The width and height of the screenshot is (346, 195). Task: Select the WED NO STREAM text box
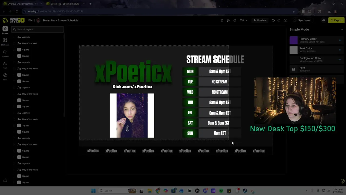pyautogui.click(x=220, y=92)
